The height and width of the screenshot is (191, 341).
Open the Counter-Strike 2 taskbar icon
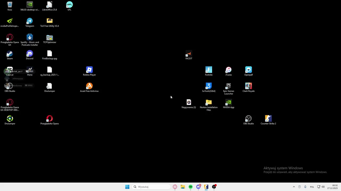click(206, 187)
